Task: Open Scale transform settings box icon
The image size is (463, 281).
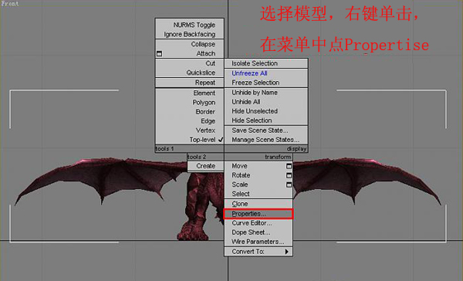Action: pos(289,185)
